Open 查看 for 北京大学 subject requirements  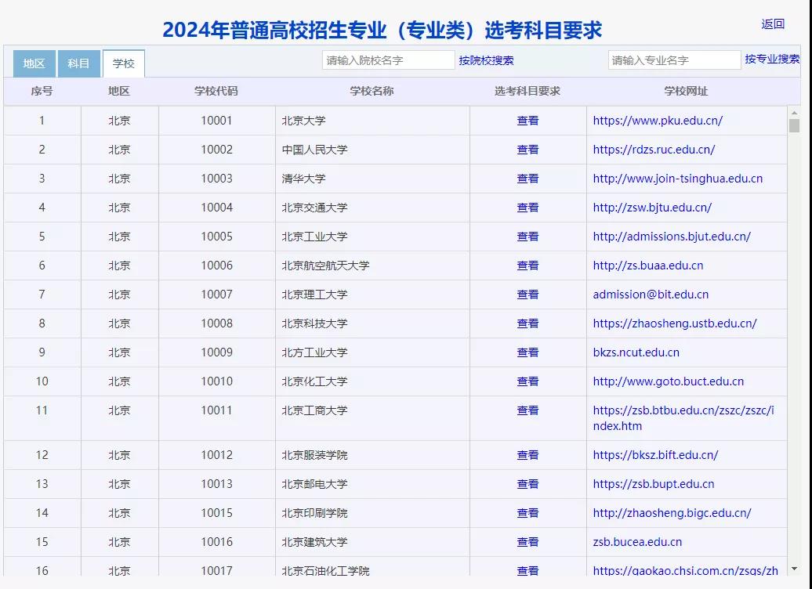click(x=527, y=120)
